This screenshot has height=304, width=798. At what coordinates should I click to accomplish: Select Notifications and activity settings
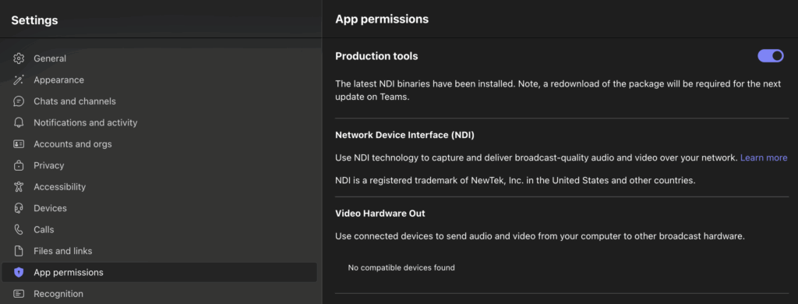pyautogui.click(x=159, y=122)
